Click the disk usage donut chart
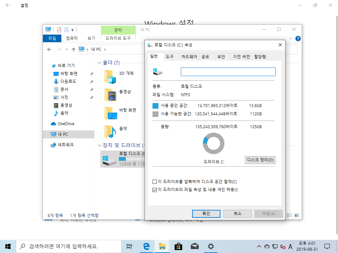The width and height of the screenshot is (338, 253). 214,143
